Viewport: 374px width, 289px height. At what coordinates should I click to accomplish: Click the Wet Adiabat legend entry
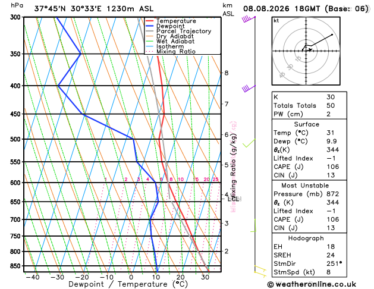coord(175,41)
